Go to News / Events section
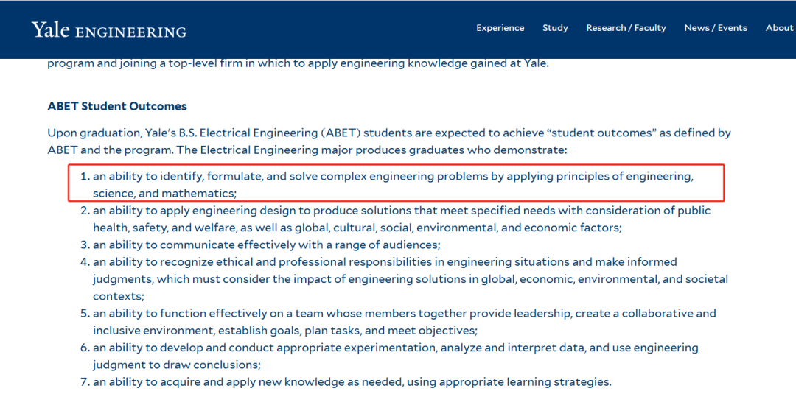796x408 pixels. pyautogui.click(x=715, y=28)
